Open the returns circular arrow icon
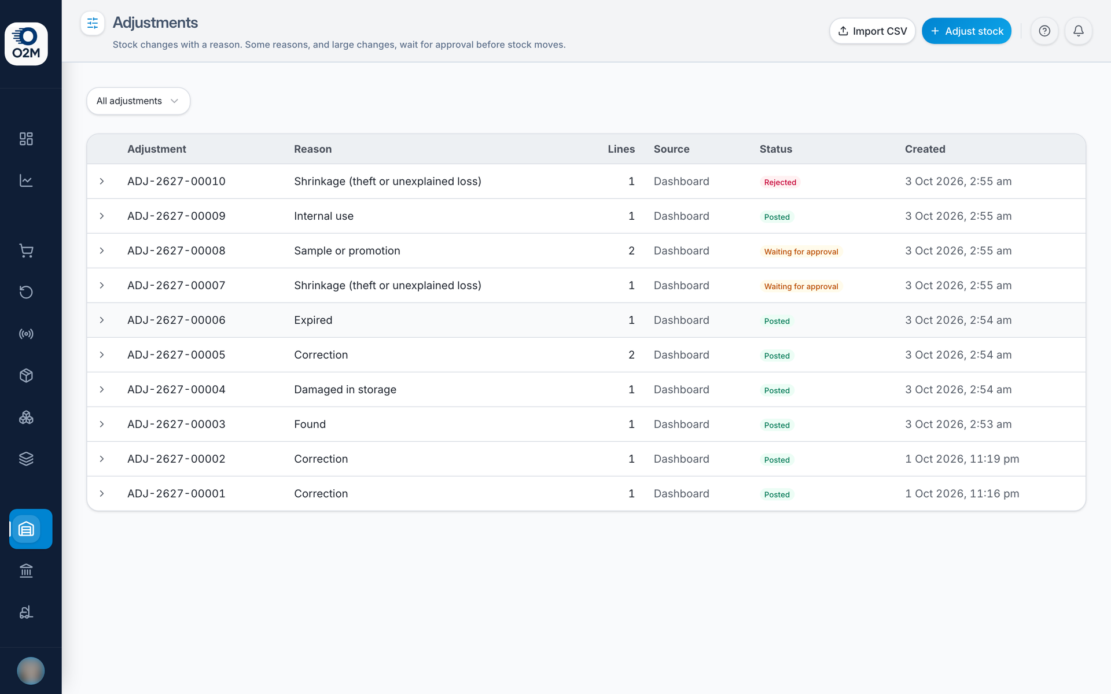The image size is (1111, 694). tap(26, 292)
